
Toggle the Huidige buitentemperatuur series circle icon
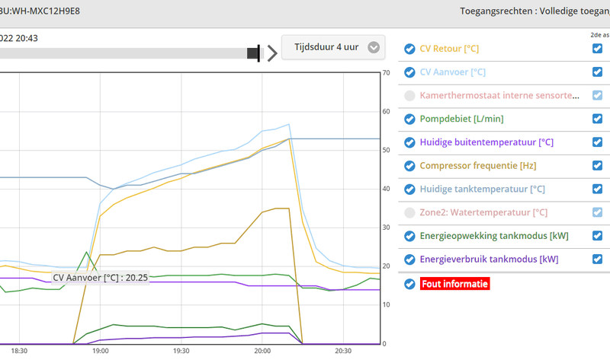(409, 142)
